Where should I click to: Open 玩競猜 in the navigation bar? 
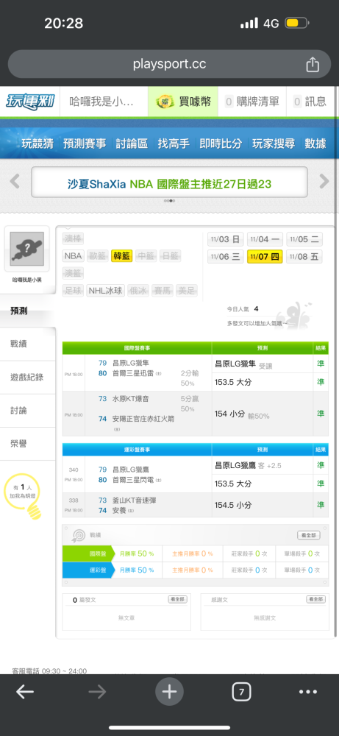tap(37, 144)
